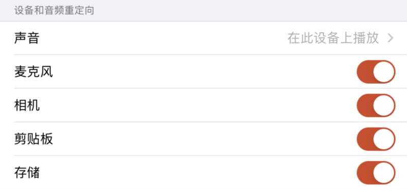Click empty space in the 声音 row
The image size is (407, 189).
tap(163, 39)
